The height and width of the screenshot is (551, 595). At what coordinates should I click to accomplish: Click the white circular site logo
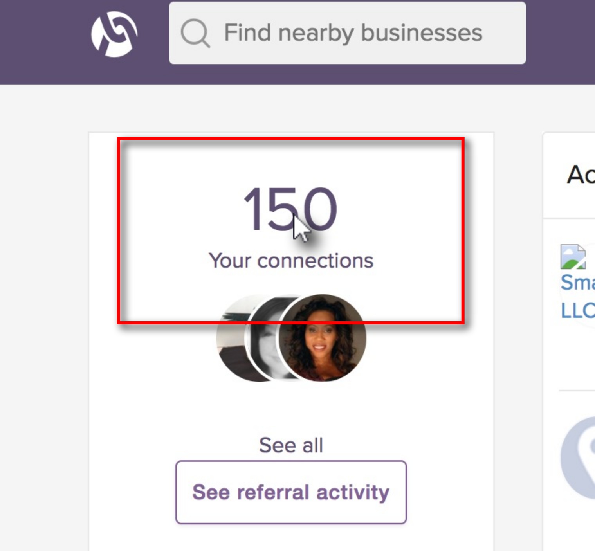click(114, 34)
